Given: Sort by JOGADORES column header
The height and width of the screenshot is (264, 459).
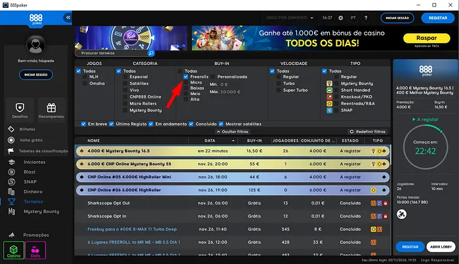Looking at the screenshot, I should (285, 141).
